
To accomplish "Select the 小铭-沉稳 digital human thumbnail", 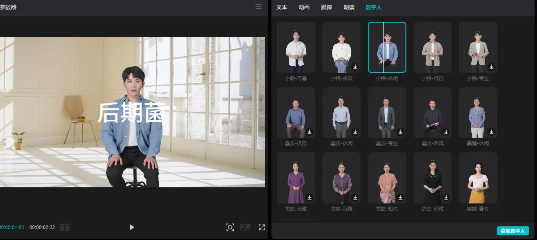I will (432, 47).
